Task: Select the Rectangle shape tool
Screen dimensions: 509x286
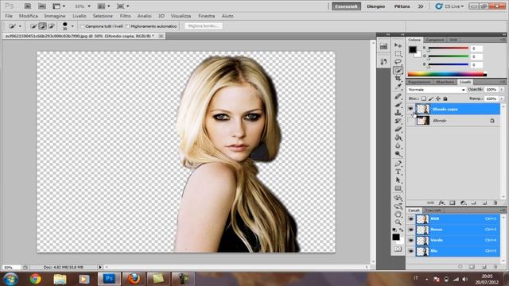Action: 398,188
